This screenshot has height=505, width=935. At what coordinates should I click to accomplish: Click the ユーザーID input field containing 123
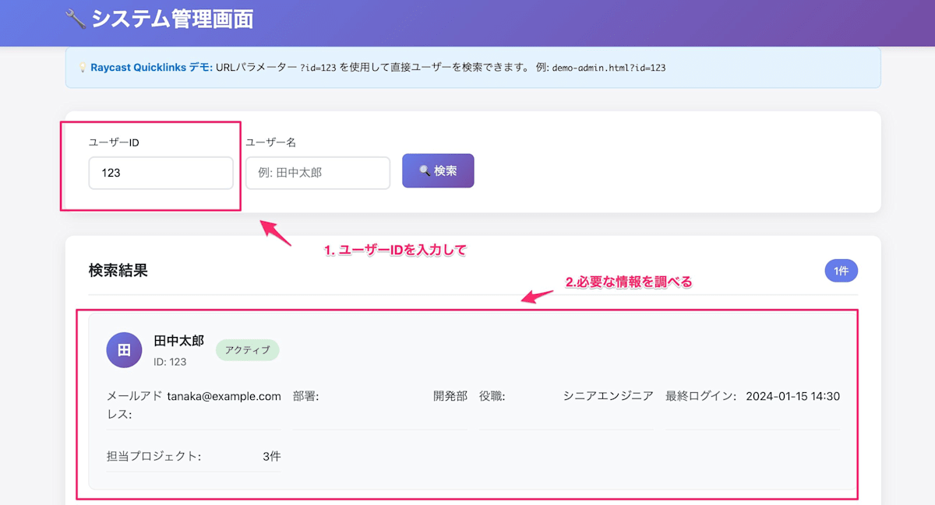point(161,173)
